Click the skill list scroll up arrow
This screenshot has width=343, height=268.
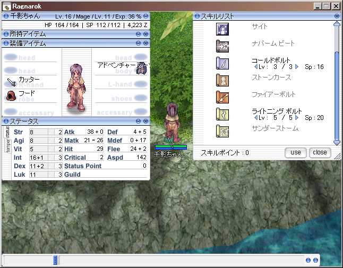coord(337,23)
